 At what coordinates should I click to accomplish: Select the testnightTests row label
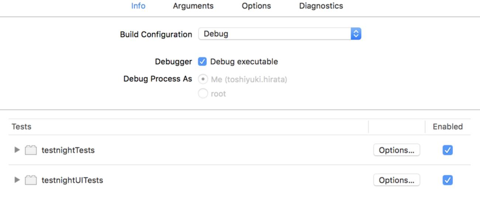pyautogui.click(x=68, y=150)
